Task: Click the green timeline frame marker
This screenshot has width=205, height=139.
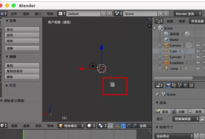Action: point(23,134)
